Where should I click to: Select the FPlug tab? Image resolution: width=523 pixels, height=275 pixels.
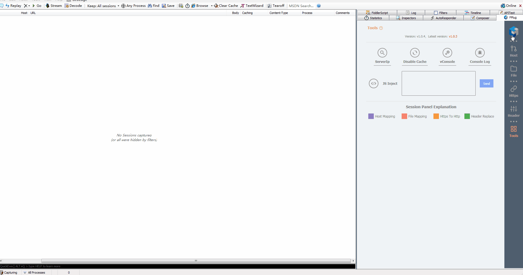tap(510, 17)
